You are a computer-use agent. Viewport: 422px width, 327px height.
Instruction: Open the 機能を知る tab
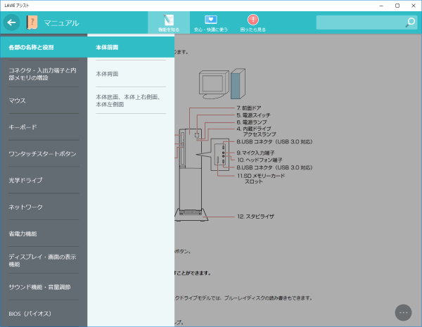click(169, 23)
